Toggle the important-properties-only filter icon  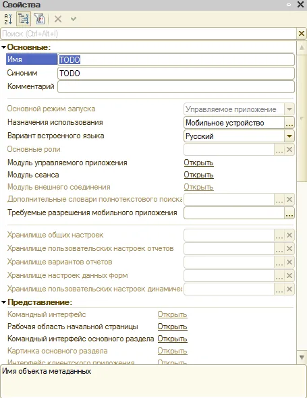pos(39,19)
